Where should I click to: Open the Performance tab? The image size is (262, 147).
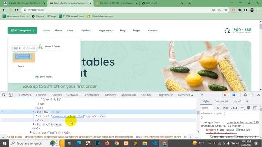(x=92, y=95)
